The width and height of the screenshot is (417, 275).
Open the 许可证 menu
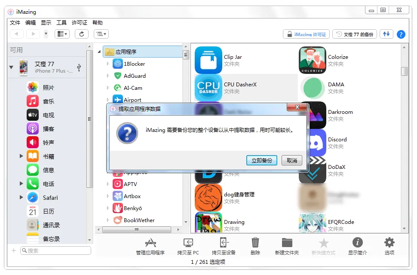80,23
